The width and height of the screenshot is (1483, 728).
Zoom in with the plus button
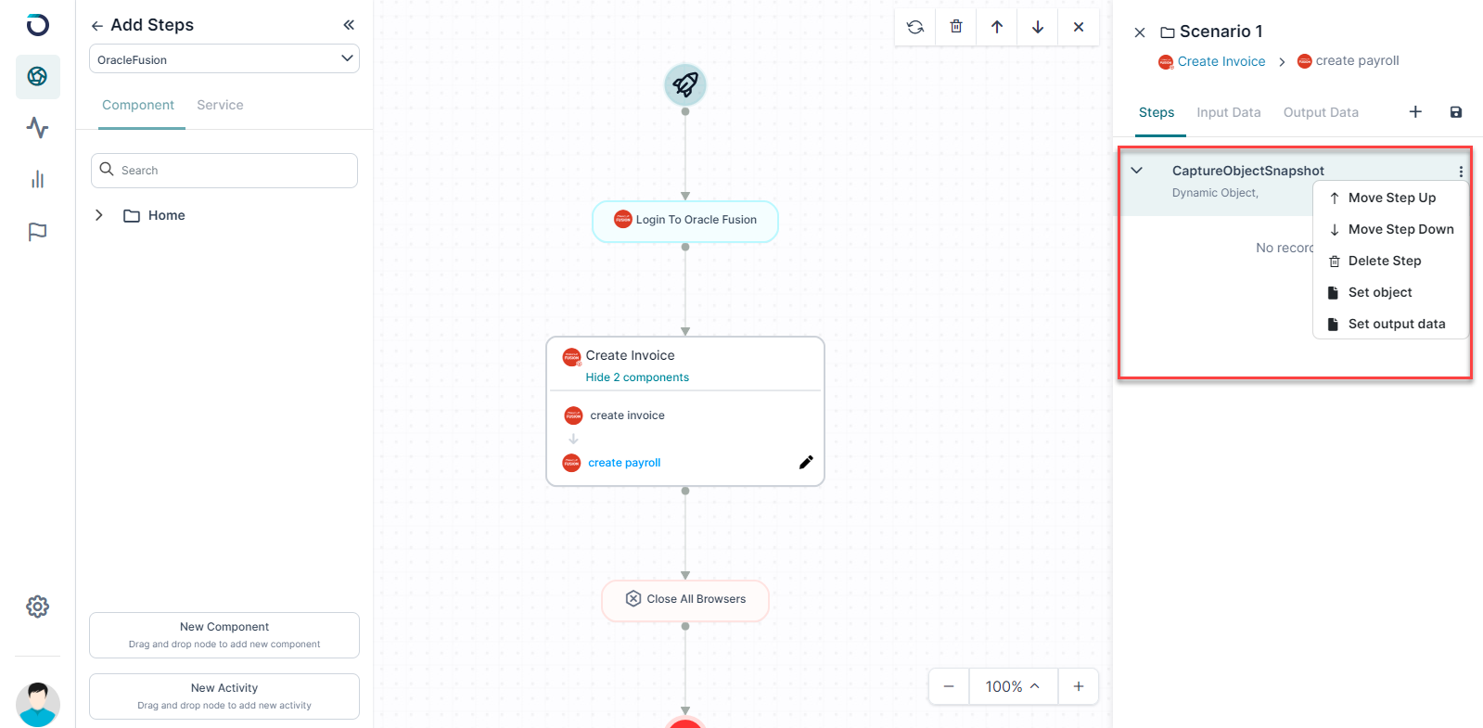click(1079, 686)
